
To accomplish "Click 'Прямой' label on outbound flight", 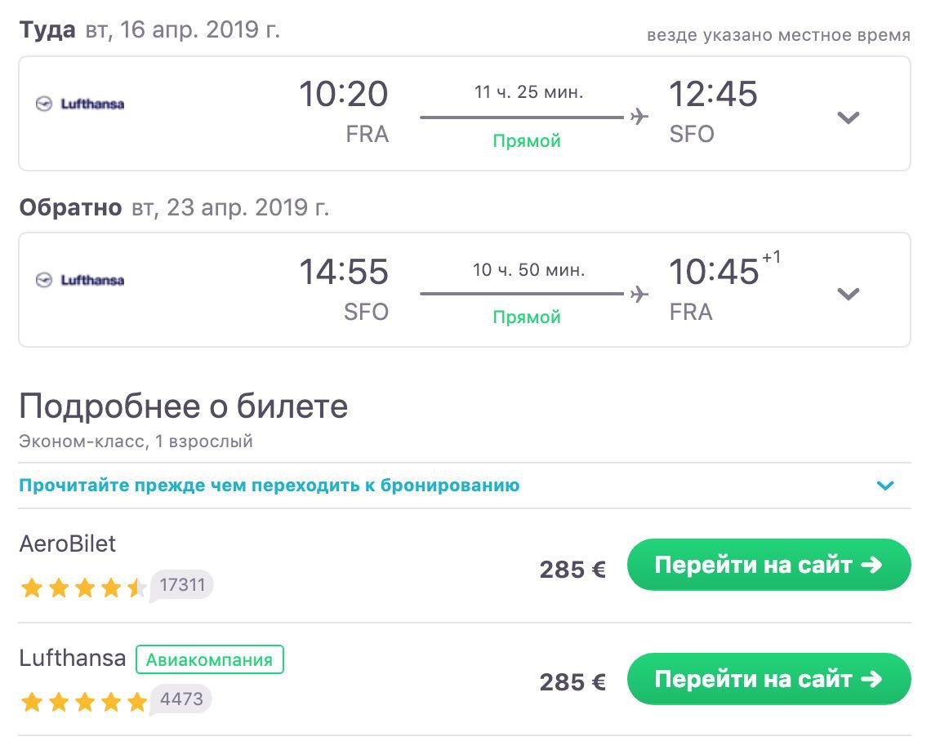I will [x=527, y=141].
